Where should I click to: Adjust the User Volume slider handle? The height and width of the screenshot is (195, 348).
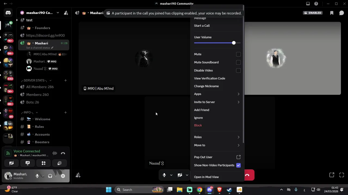tap(234, 43)
